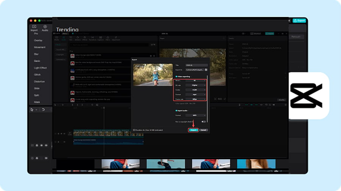Image resolution: width=341 pixels, height=191 pixels.
Task: Toggle the Export audio checkbox
Action: pos(176,111)
